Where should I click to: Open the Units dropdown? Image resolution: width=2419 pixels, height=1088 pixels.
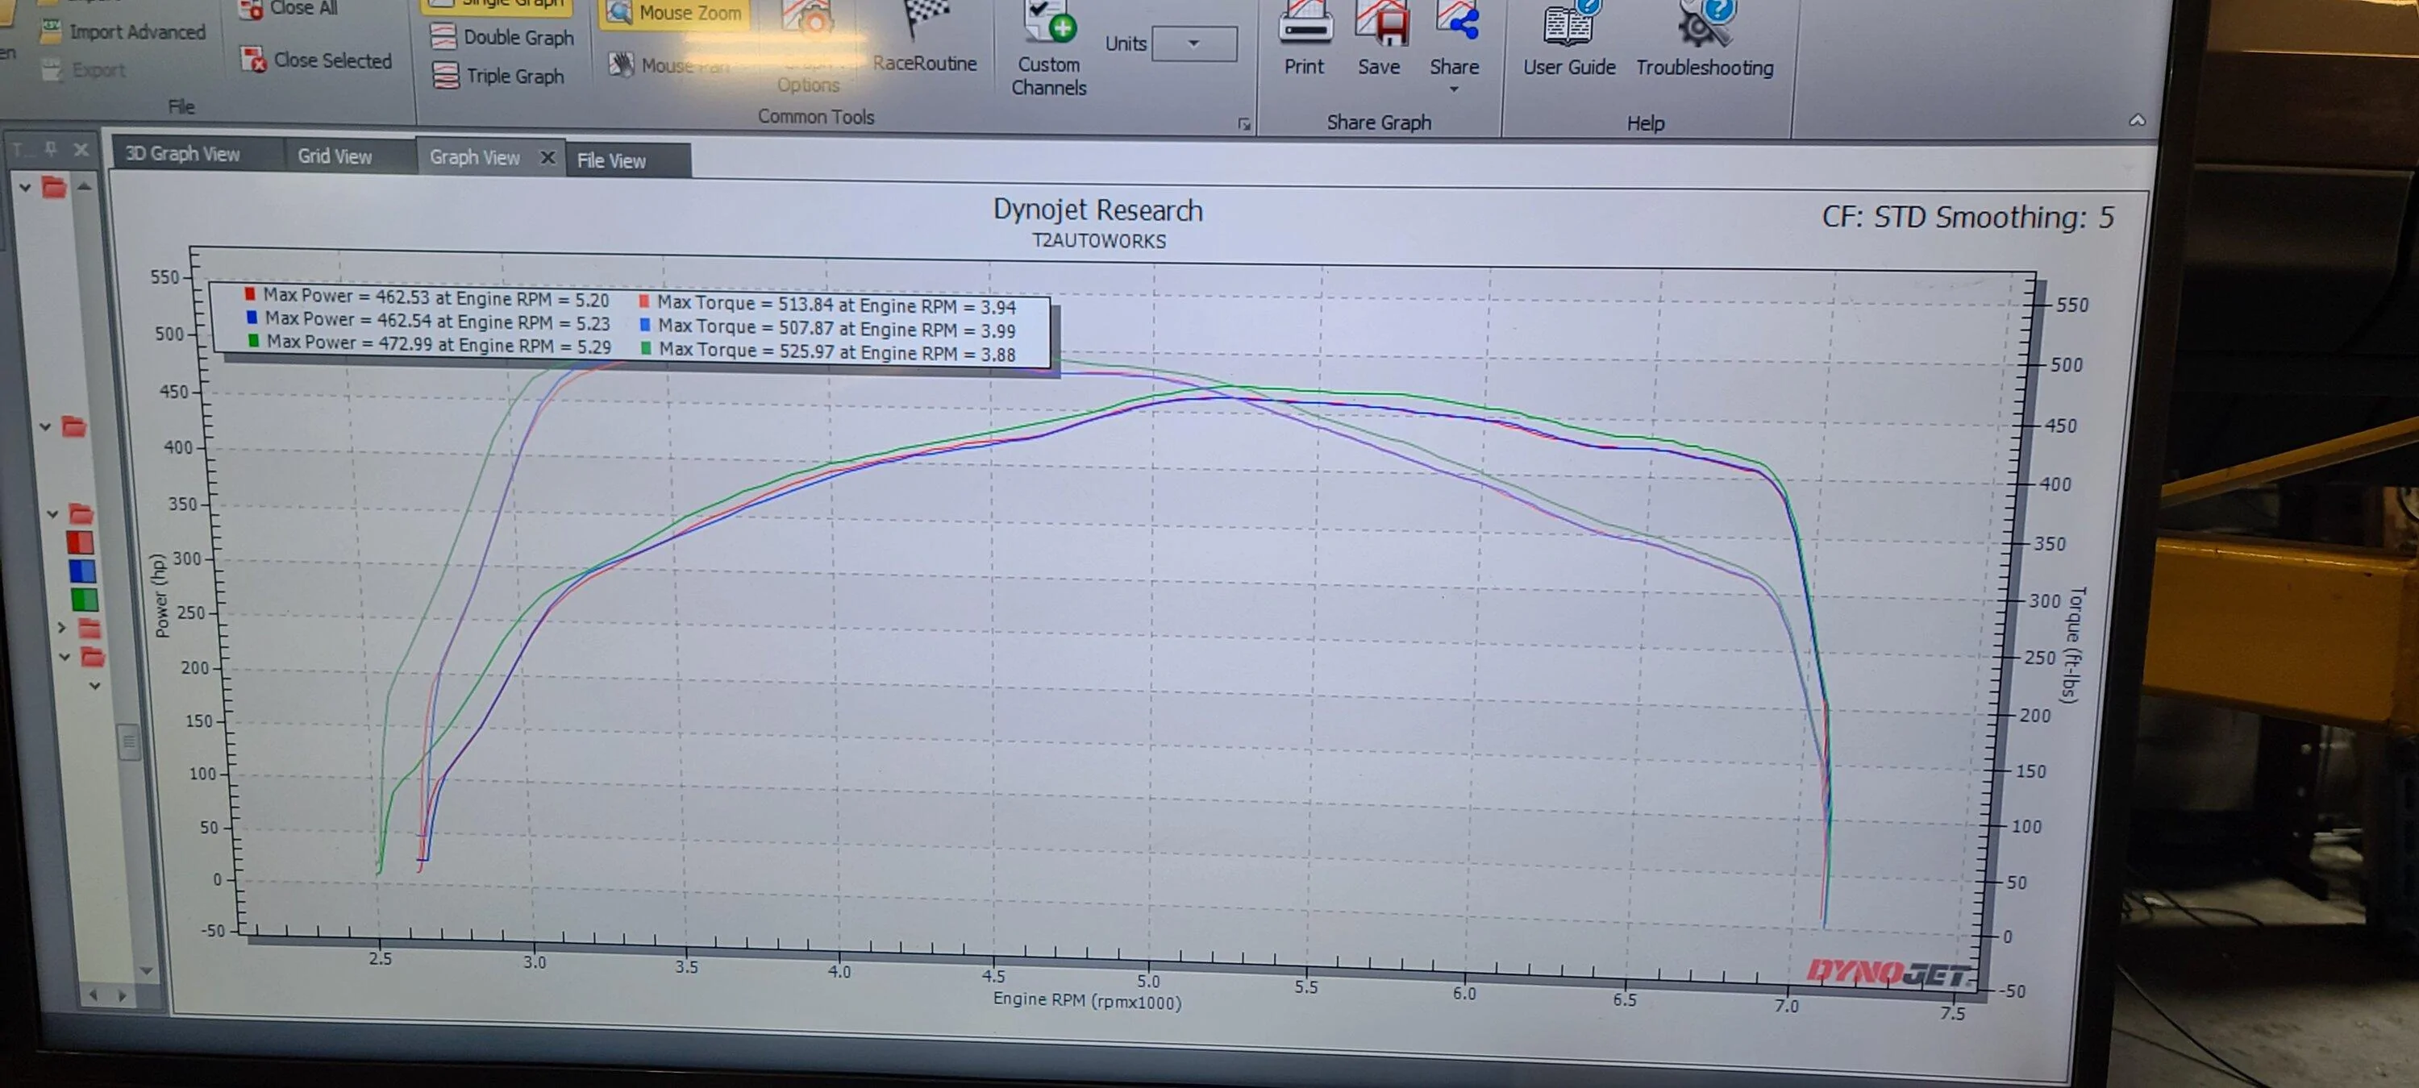pyautogui.click(x=1193, y=44)
